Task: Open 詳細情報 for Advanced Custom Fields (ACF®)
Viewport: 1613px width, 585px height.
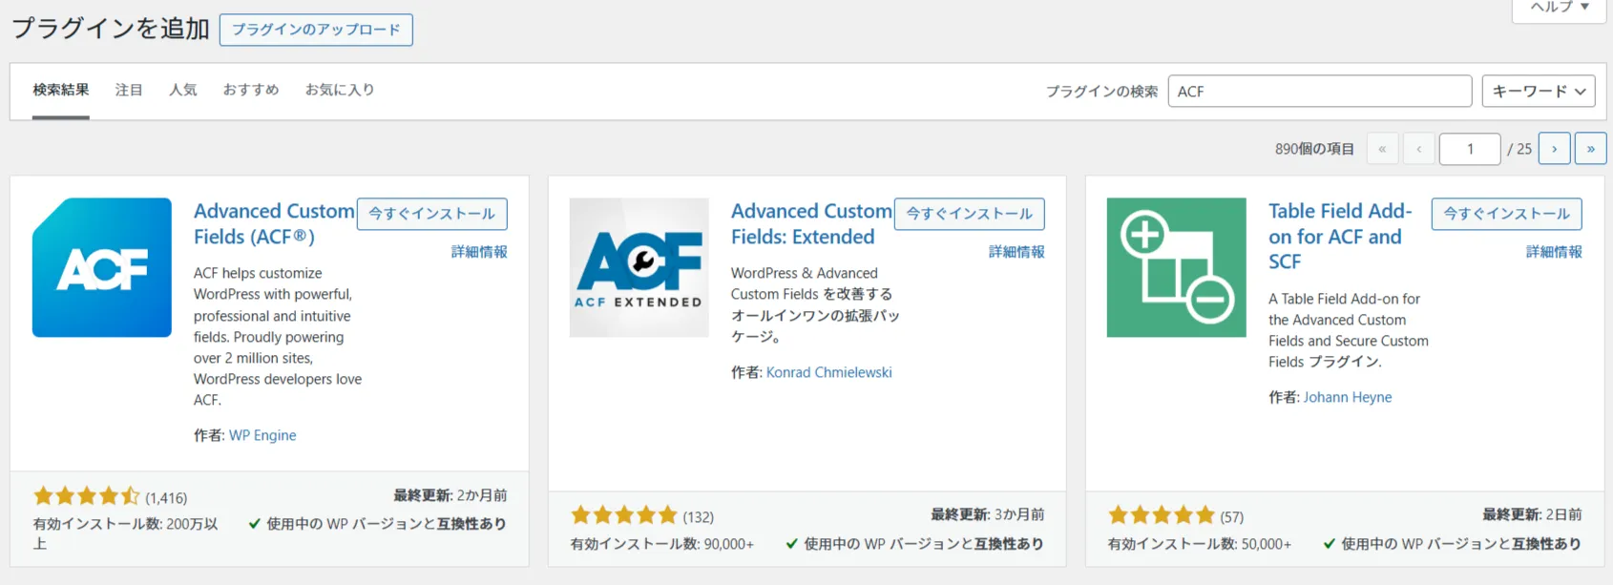Action: [479, 252]
